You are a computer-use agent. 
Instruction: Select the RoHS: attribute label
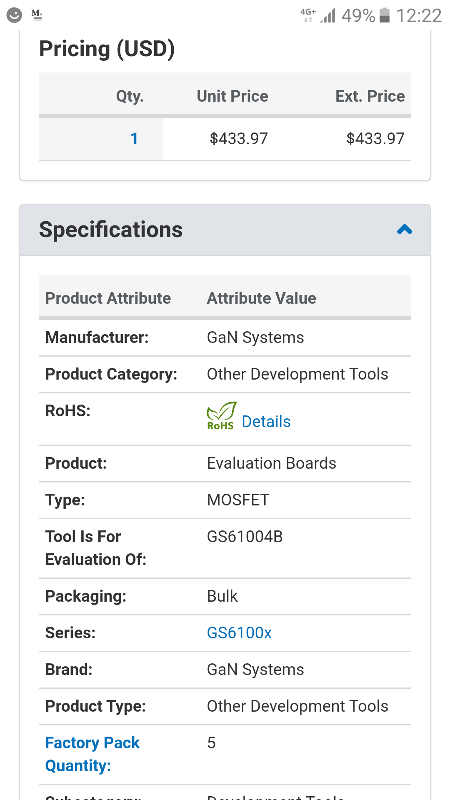tap(68, 411)
